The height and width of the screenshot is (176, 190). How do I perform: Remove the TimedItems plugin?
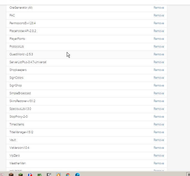tap(159, 124)
